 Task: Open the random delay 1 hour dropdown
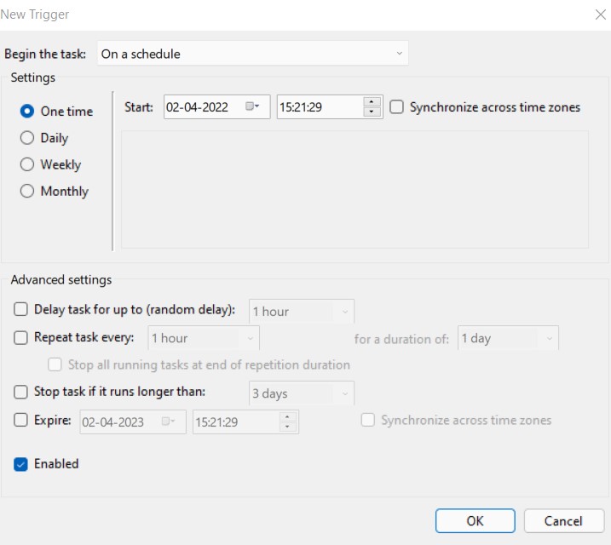click(x=302, y=312)
